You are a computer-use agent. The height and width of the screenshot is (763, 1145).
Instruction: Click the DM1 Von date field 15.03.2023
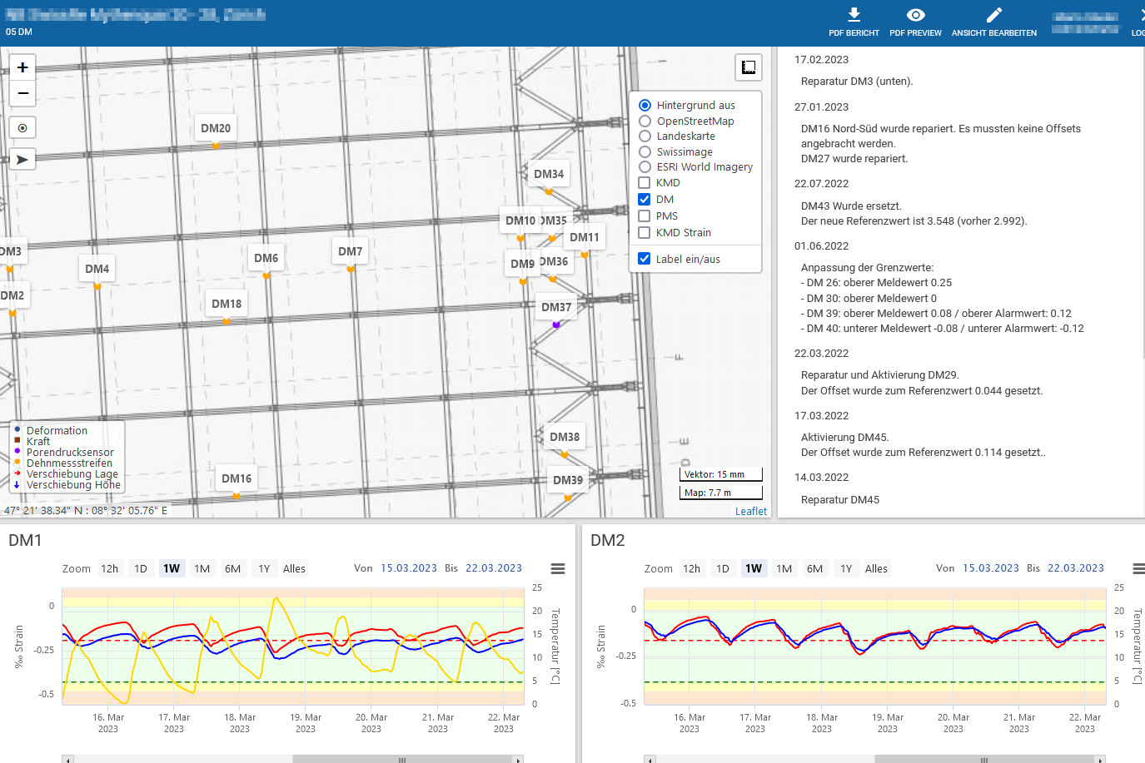click(408, 568)
